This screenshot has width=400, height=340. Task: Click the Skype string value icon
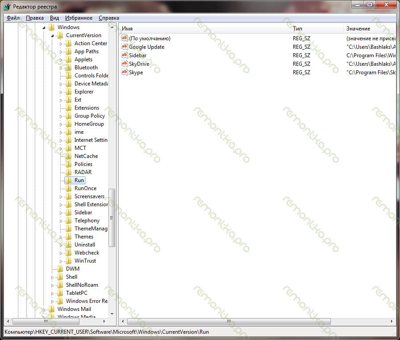pos(124,72)
